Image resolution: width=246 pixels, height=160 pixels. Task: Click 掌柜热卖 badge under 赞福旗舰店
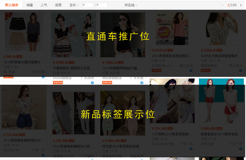206,70
